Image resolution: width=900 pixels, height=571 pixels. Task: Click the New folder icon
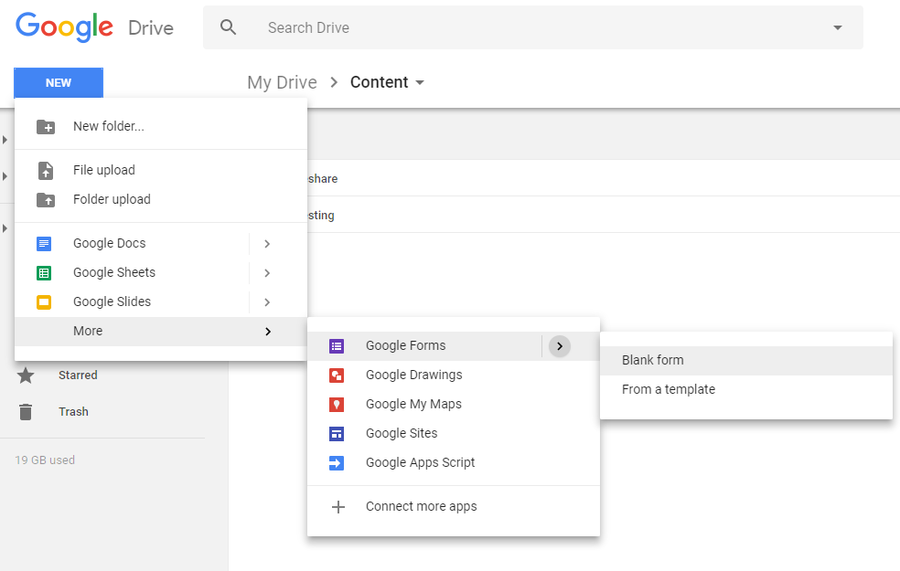pos(46,127)
